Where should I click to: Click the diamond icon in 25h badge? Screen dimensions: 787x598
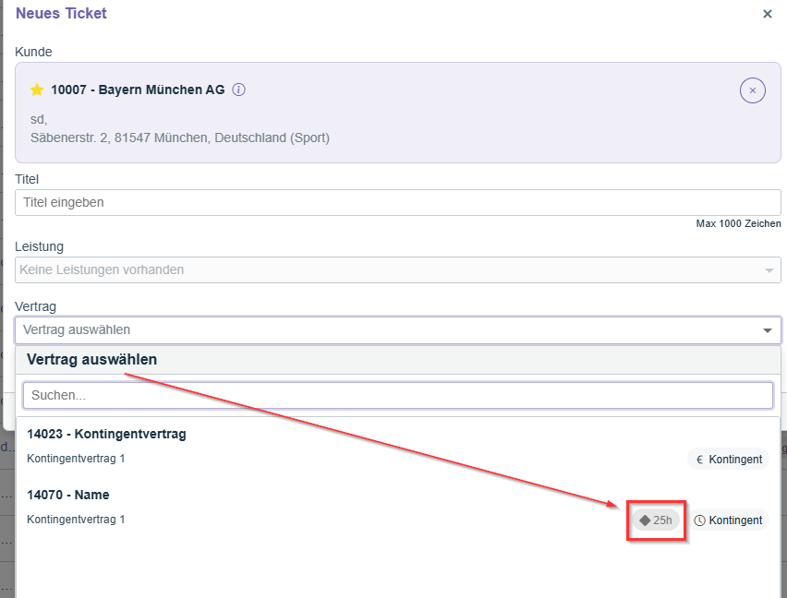click(644, 520)
